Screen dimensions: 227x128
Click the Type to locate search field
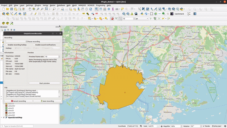pos(17,126)
